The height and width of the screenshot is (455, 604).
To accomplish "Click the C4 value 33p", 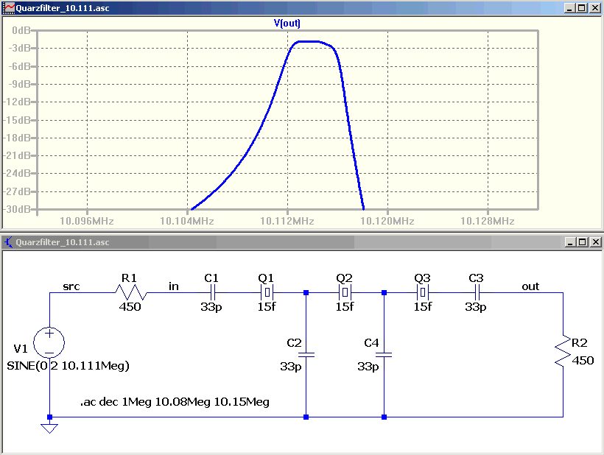I will 368,367.
